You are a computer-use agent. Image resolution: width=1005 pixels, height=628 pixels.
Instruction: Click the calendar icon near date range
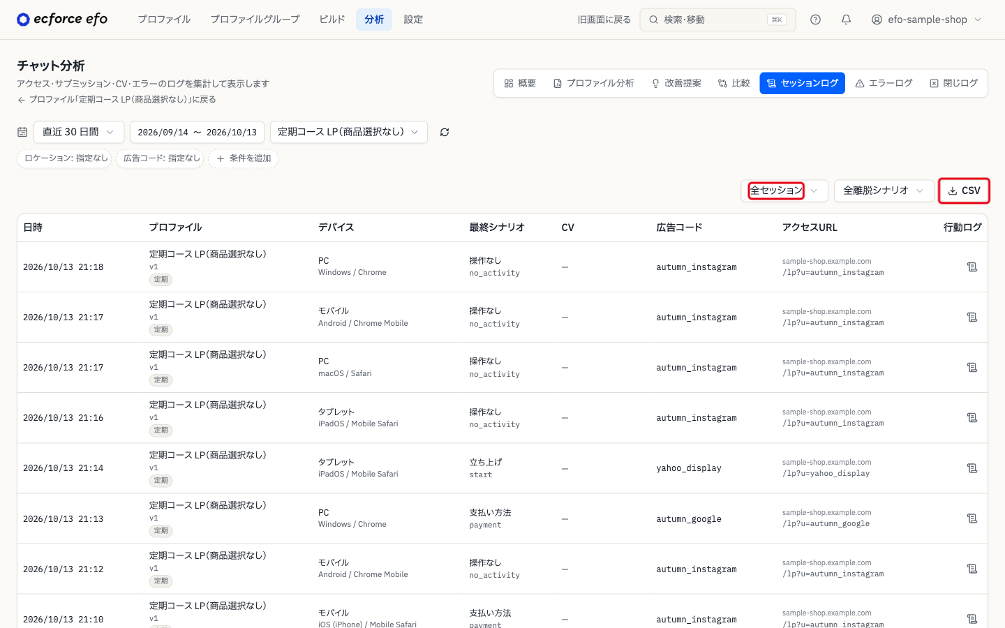[22, 132]
